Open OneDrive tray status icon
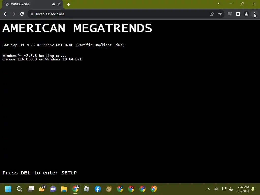Screen dimensions: 260x195 (216, 189)
